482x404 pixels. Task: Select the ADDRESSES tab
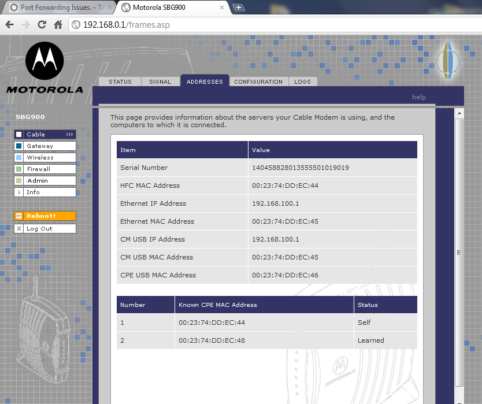coord(205,81)
